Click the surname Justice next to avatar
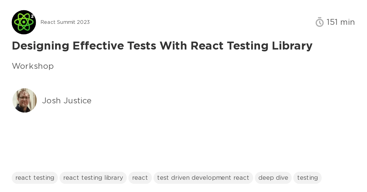 tap(77, 101)
